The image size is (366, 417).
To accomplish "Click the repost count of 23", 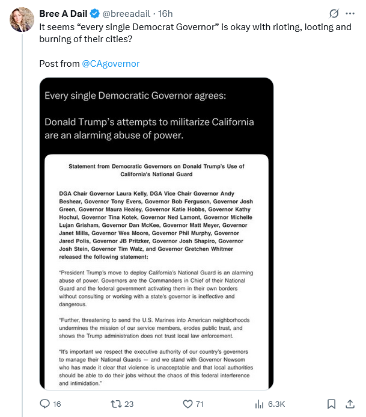I will 129,404.
